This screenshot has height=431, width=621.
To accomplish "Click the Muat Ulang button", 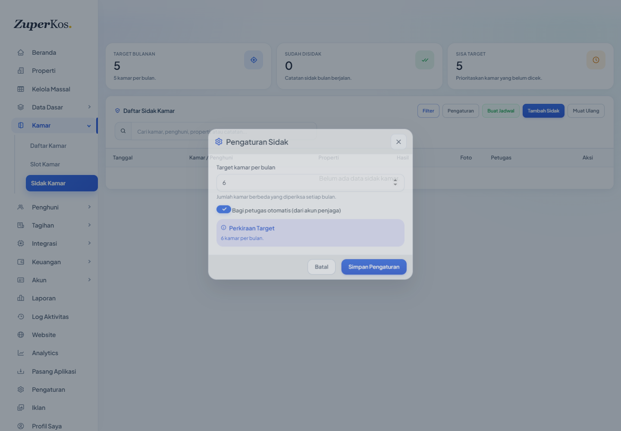I will (586, 111).
